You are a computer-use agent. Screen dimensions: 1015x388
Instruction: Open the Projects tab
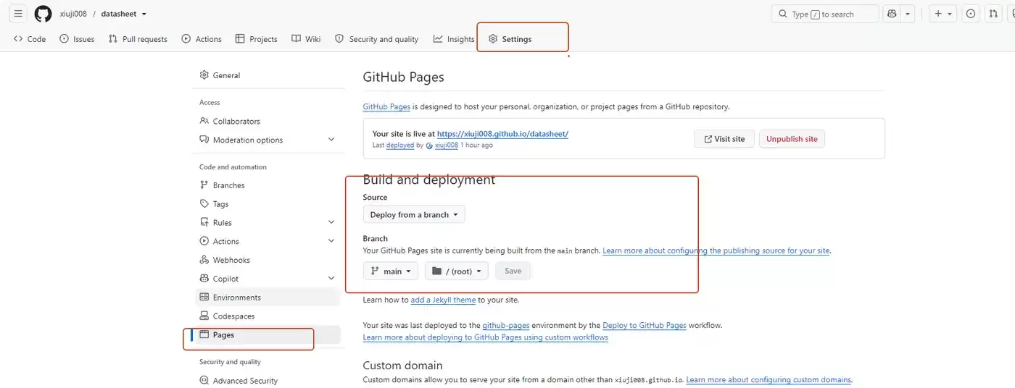coord(257,39)
